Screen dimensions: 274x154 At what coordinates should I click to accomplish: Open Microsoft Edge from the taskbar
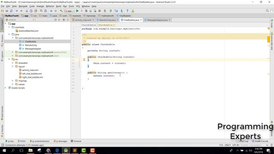(x=57, y=150)
